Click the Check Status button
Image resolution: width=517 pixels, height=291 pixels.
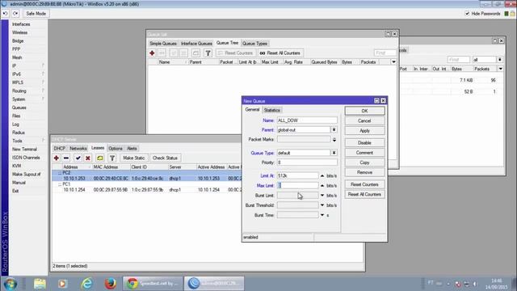(165, 158)
